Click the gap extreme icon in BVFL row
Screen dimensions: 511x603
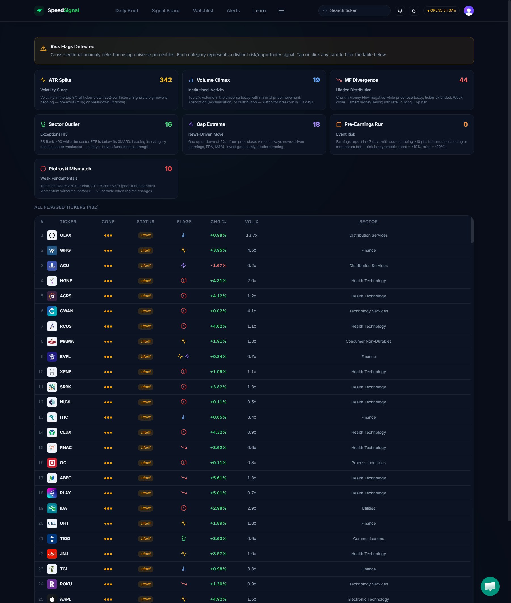[187, 356]
